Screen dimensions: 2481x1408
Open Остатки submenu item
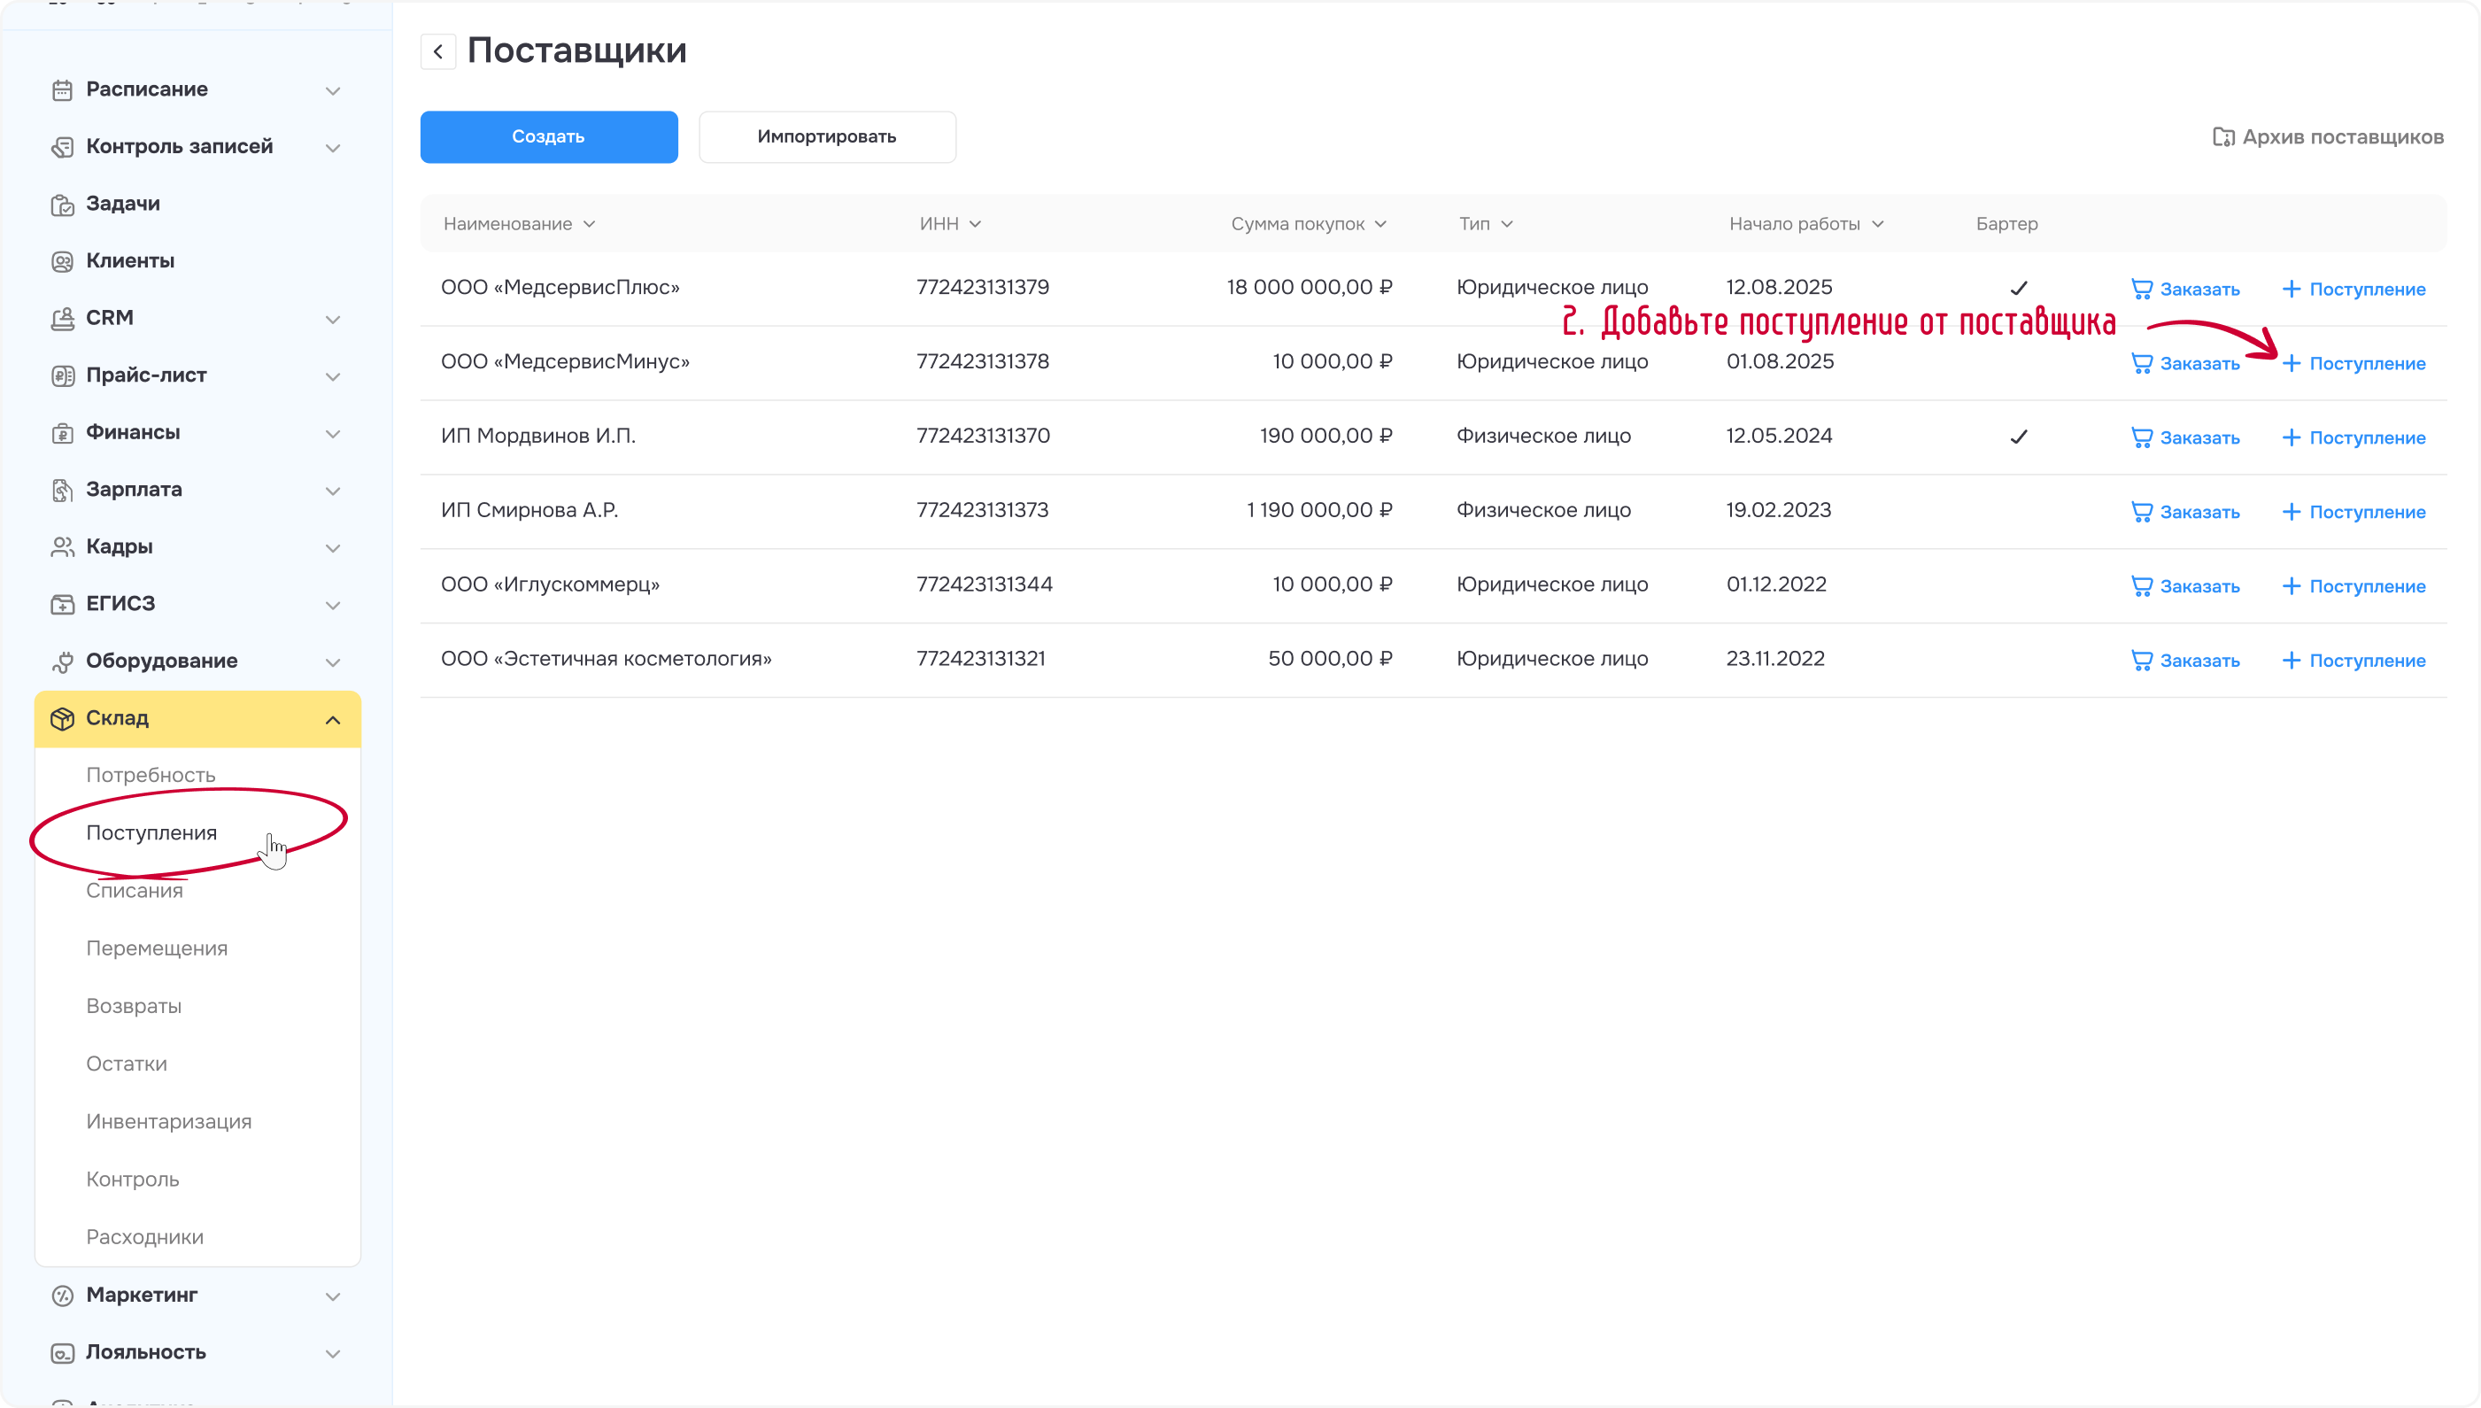click(x=127, y=1063)
